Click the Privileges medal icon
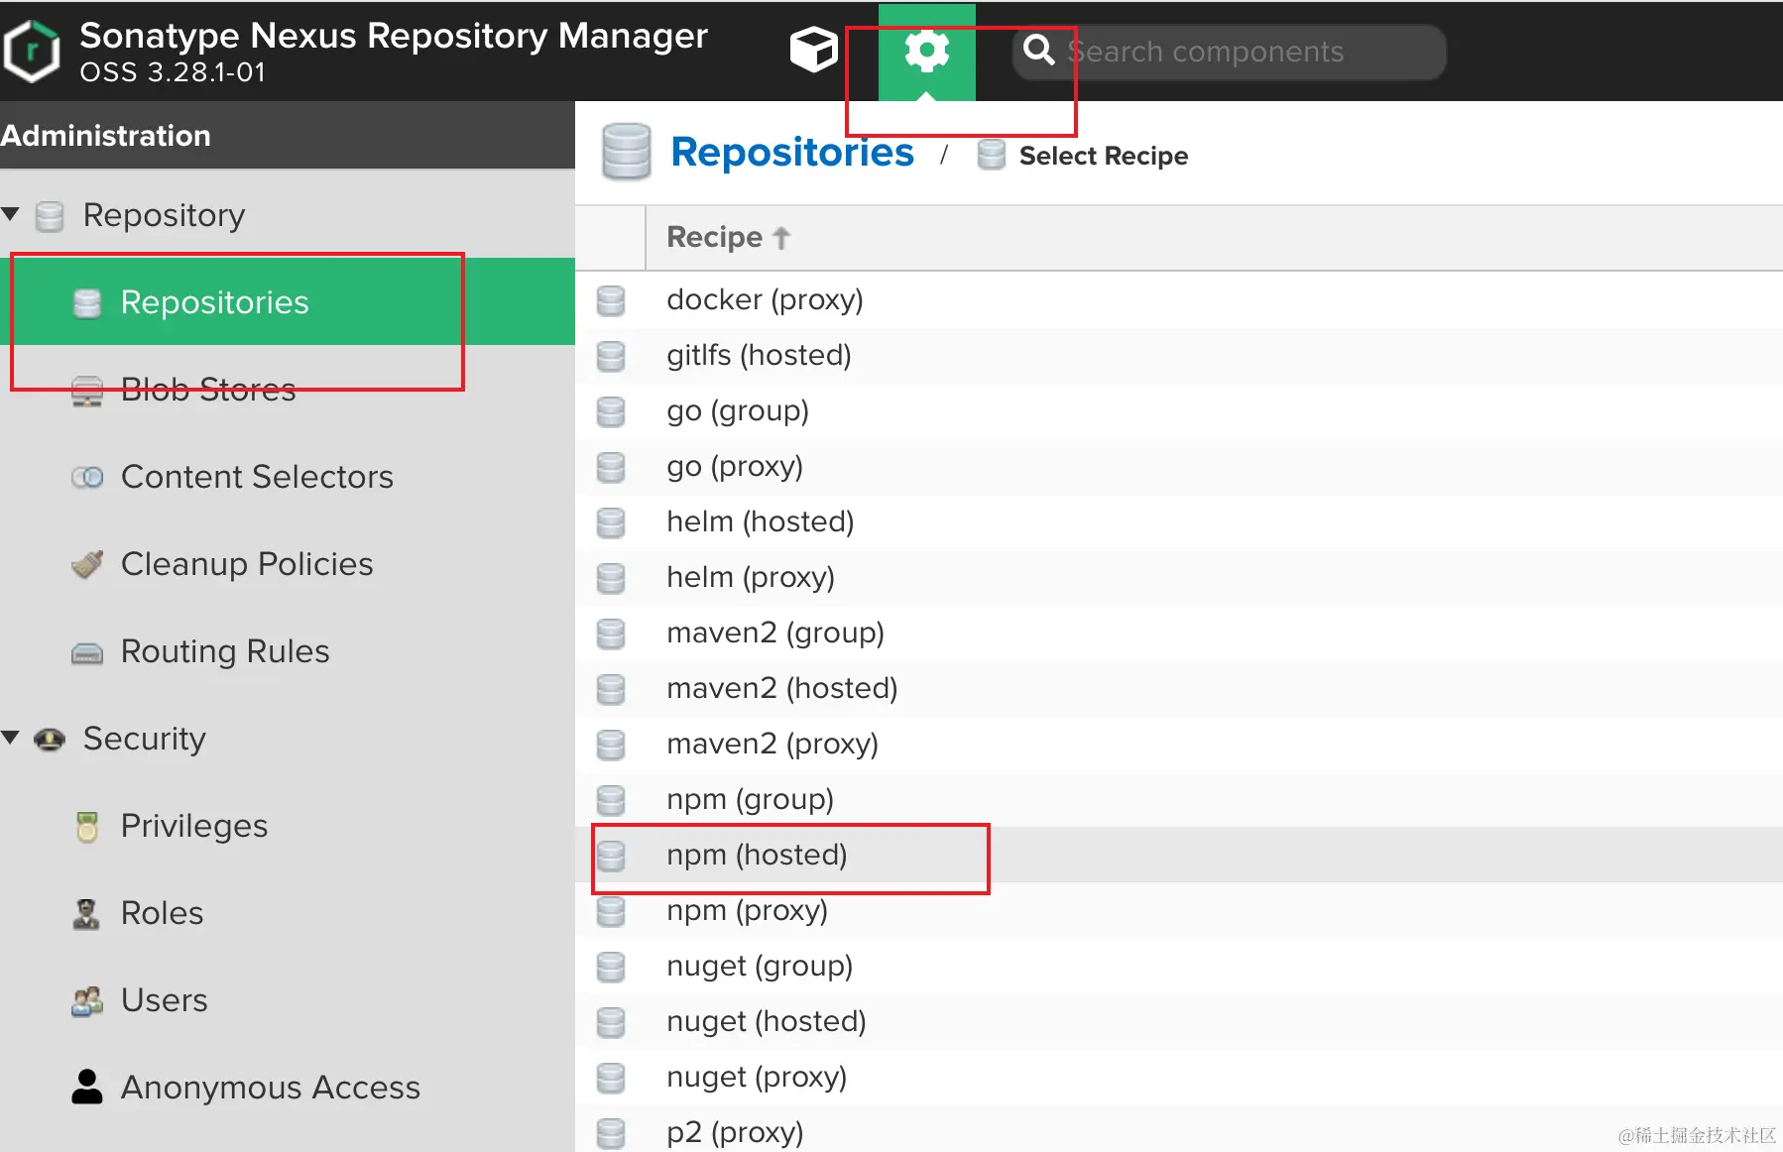 [x=87, y=826]
